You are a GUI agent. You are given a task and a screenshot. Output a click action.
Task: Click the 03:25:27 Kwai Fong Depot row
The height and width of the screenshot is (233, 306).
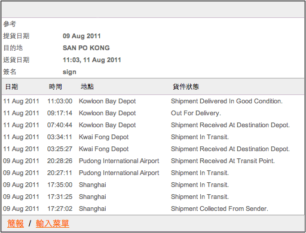153,149
